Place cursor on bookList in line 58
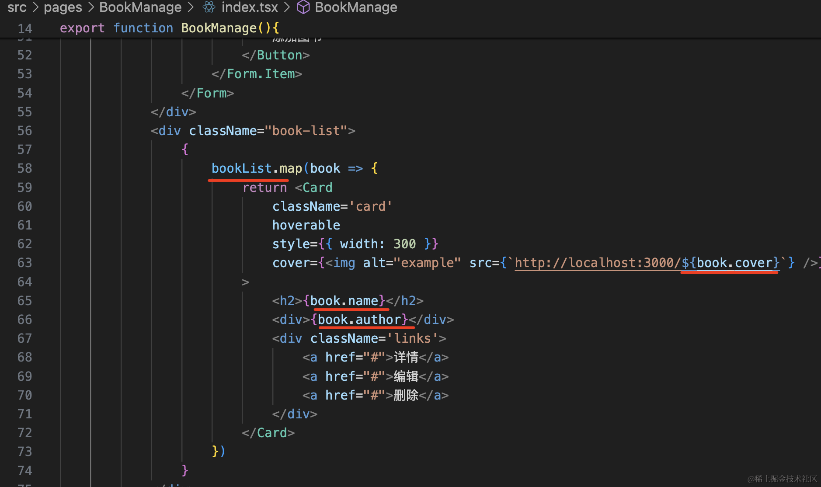Image resolution: width=821 pixels, height=487 pixels. pyautogui.click(x=242, y=168)
